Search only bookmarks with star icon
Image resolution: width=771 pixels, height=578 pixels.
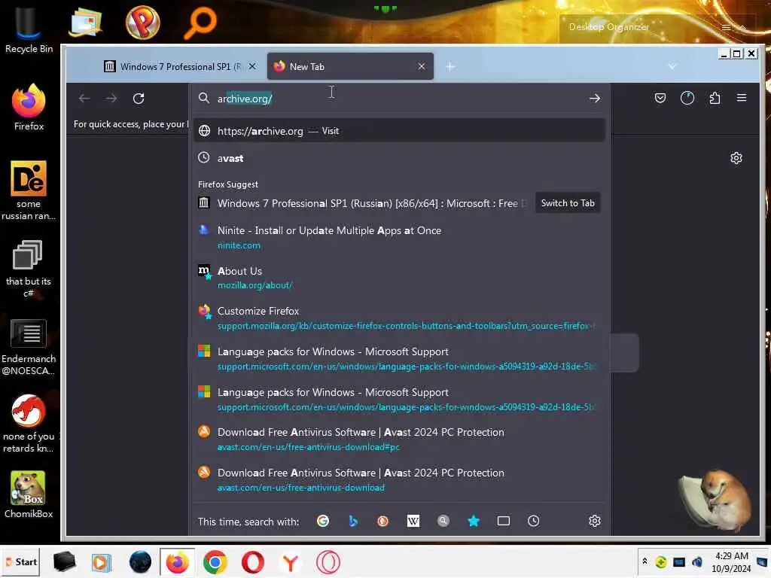point(474,521)
